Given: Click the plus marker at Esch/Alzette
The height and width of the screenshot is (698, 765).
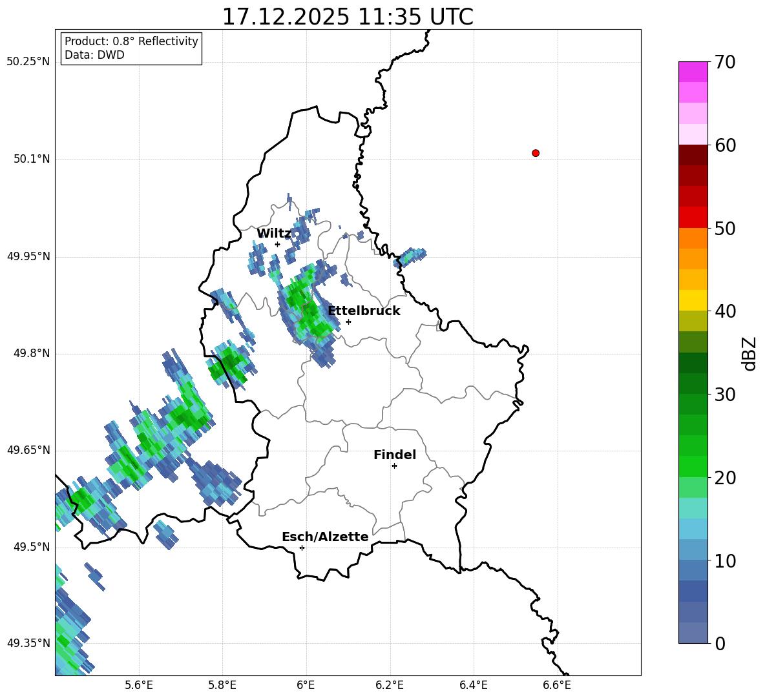Looking at the screenshot, I should tap(302, 548).
